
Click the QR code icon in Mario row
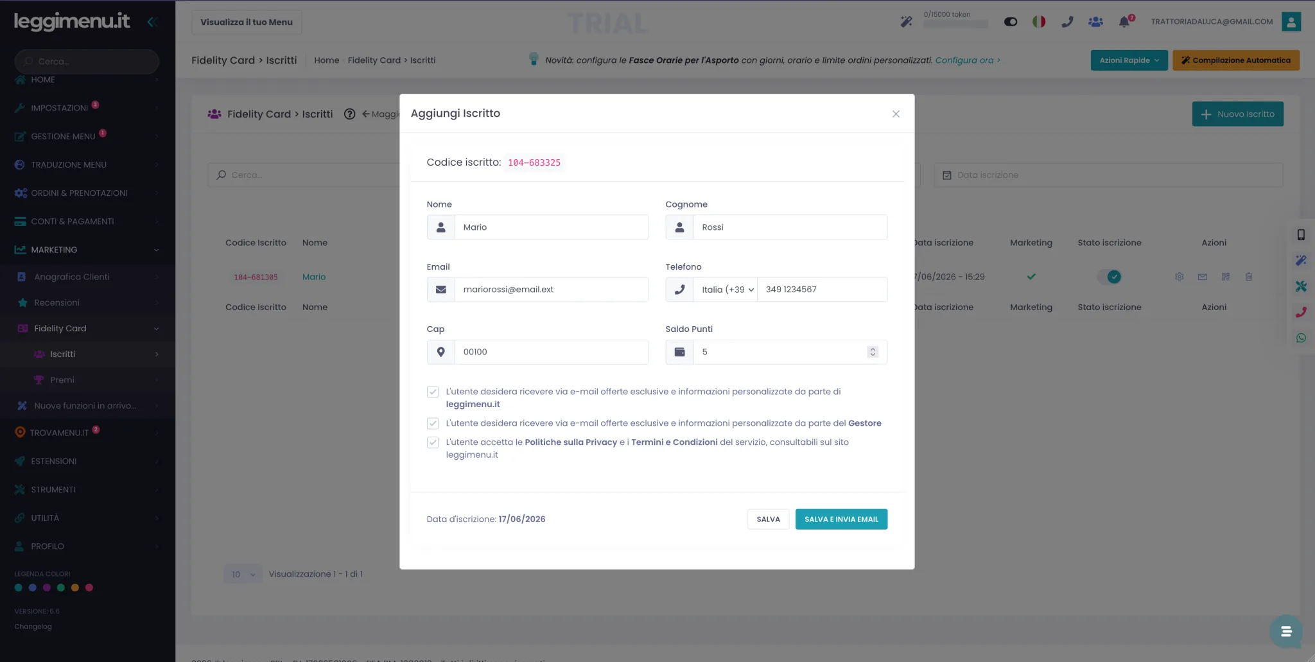pyautogui.click(x=1225, y=277)
